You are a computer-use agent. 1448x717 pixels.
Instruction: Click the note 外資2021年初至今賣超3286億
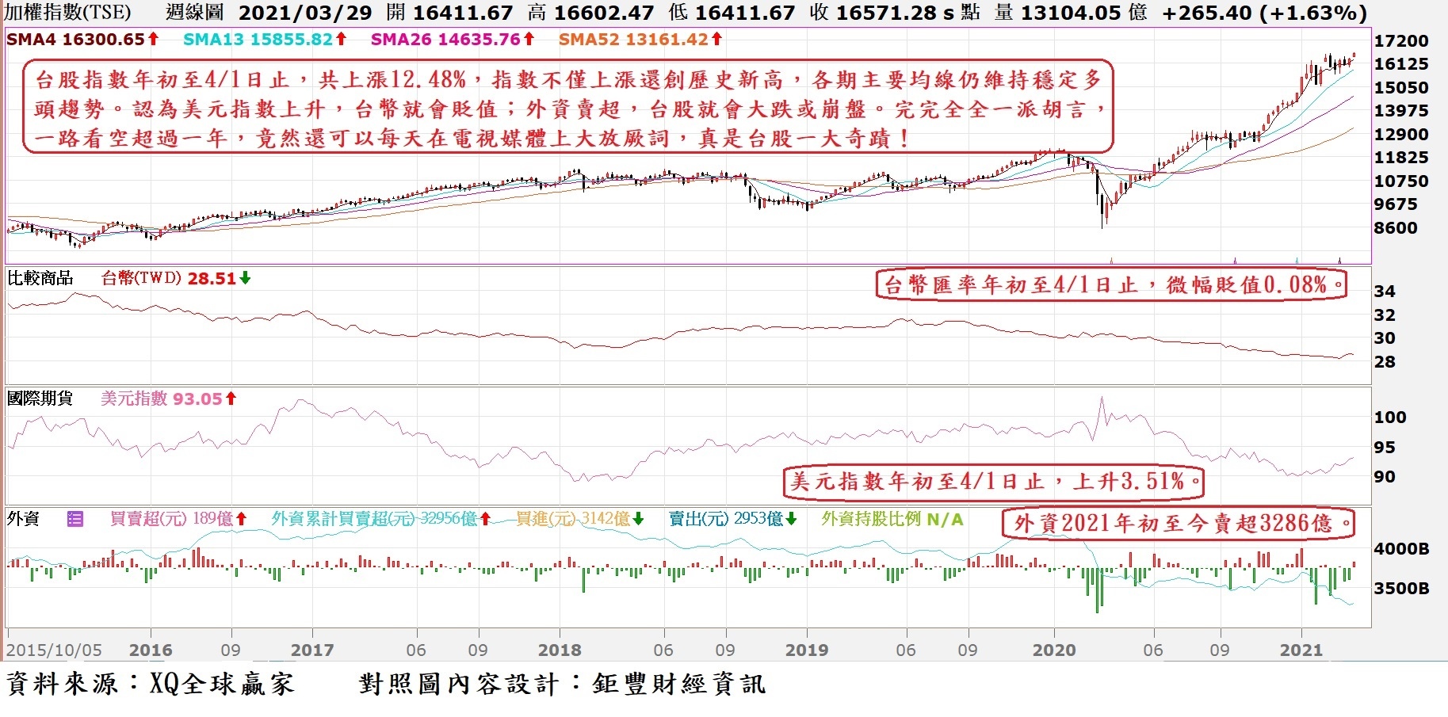(x=1179, y=523)
